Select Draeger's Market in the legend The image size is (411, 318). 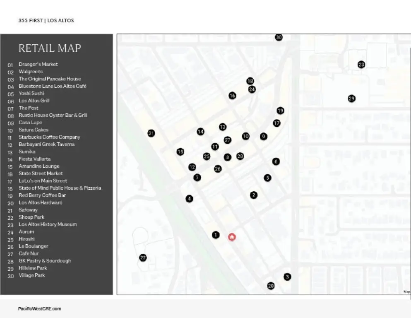[x=38, y=64]
